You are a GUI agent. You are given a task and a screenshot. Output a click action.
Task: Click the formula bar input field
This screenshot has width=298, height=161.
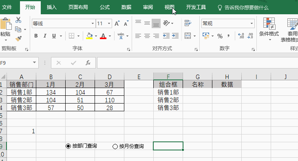click(x=197, y=63)
